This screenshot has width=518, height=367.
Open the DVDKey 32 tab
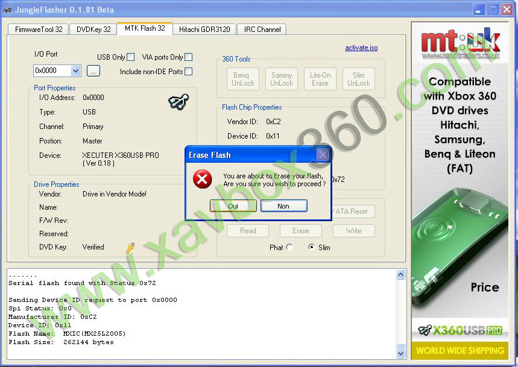93,30
